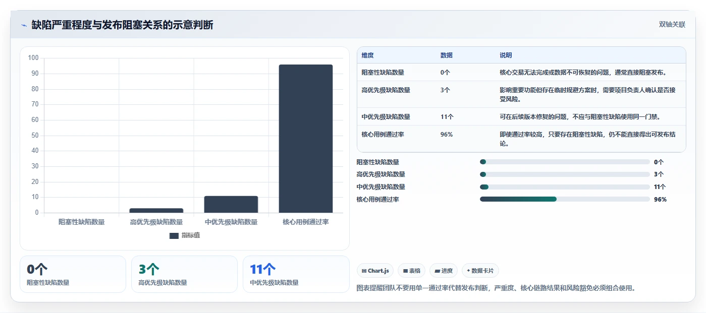Viewport: 706px width, 313px height.
Task: Click the 阻塞性缺陷数量 x-axis label
Action: (x=82, y=222)
